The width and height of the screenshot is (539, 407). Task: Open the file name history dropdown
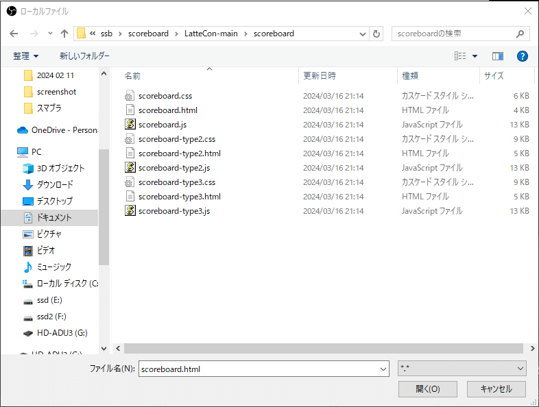point(383,369)
